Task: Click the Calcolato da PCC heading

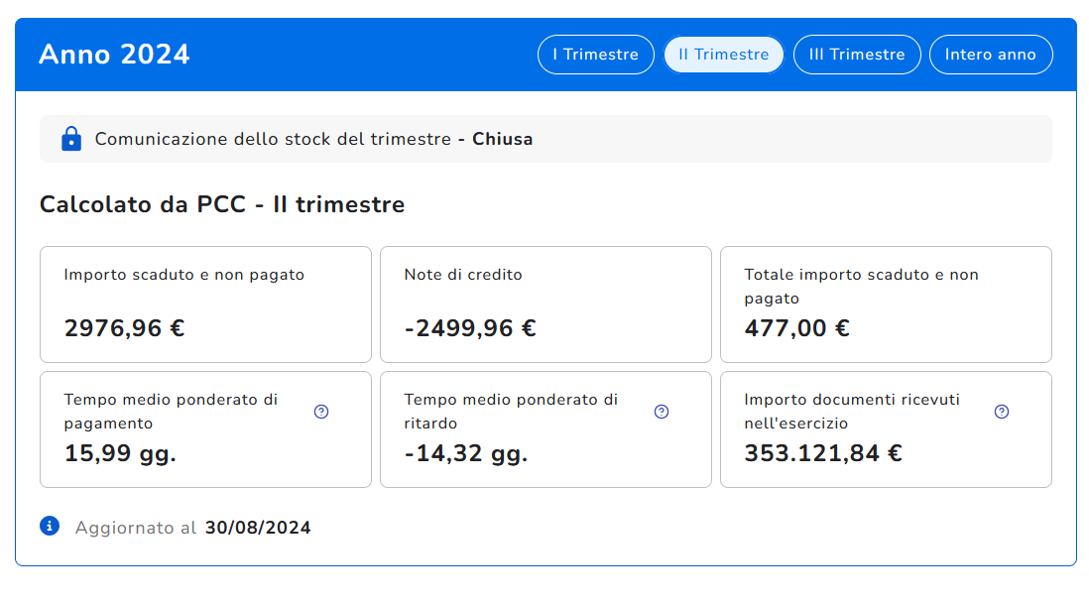Action: pos(222,205)
